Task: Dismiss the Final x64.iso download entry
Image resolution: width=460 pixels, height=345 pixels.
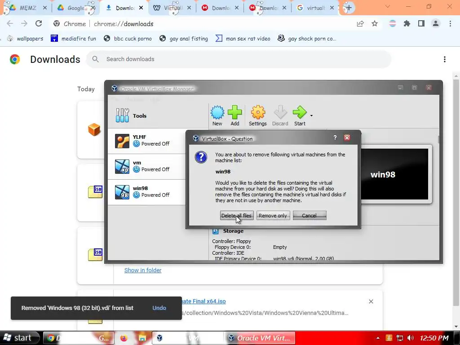Action: coord(371,301)
